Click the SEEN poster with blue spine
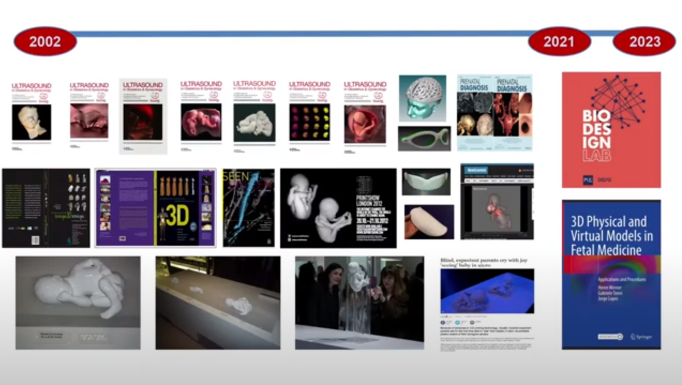The width and height of the screenshot is (682, 385). click(249, 208)
